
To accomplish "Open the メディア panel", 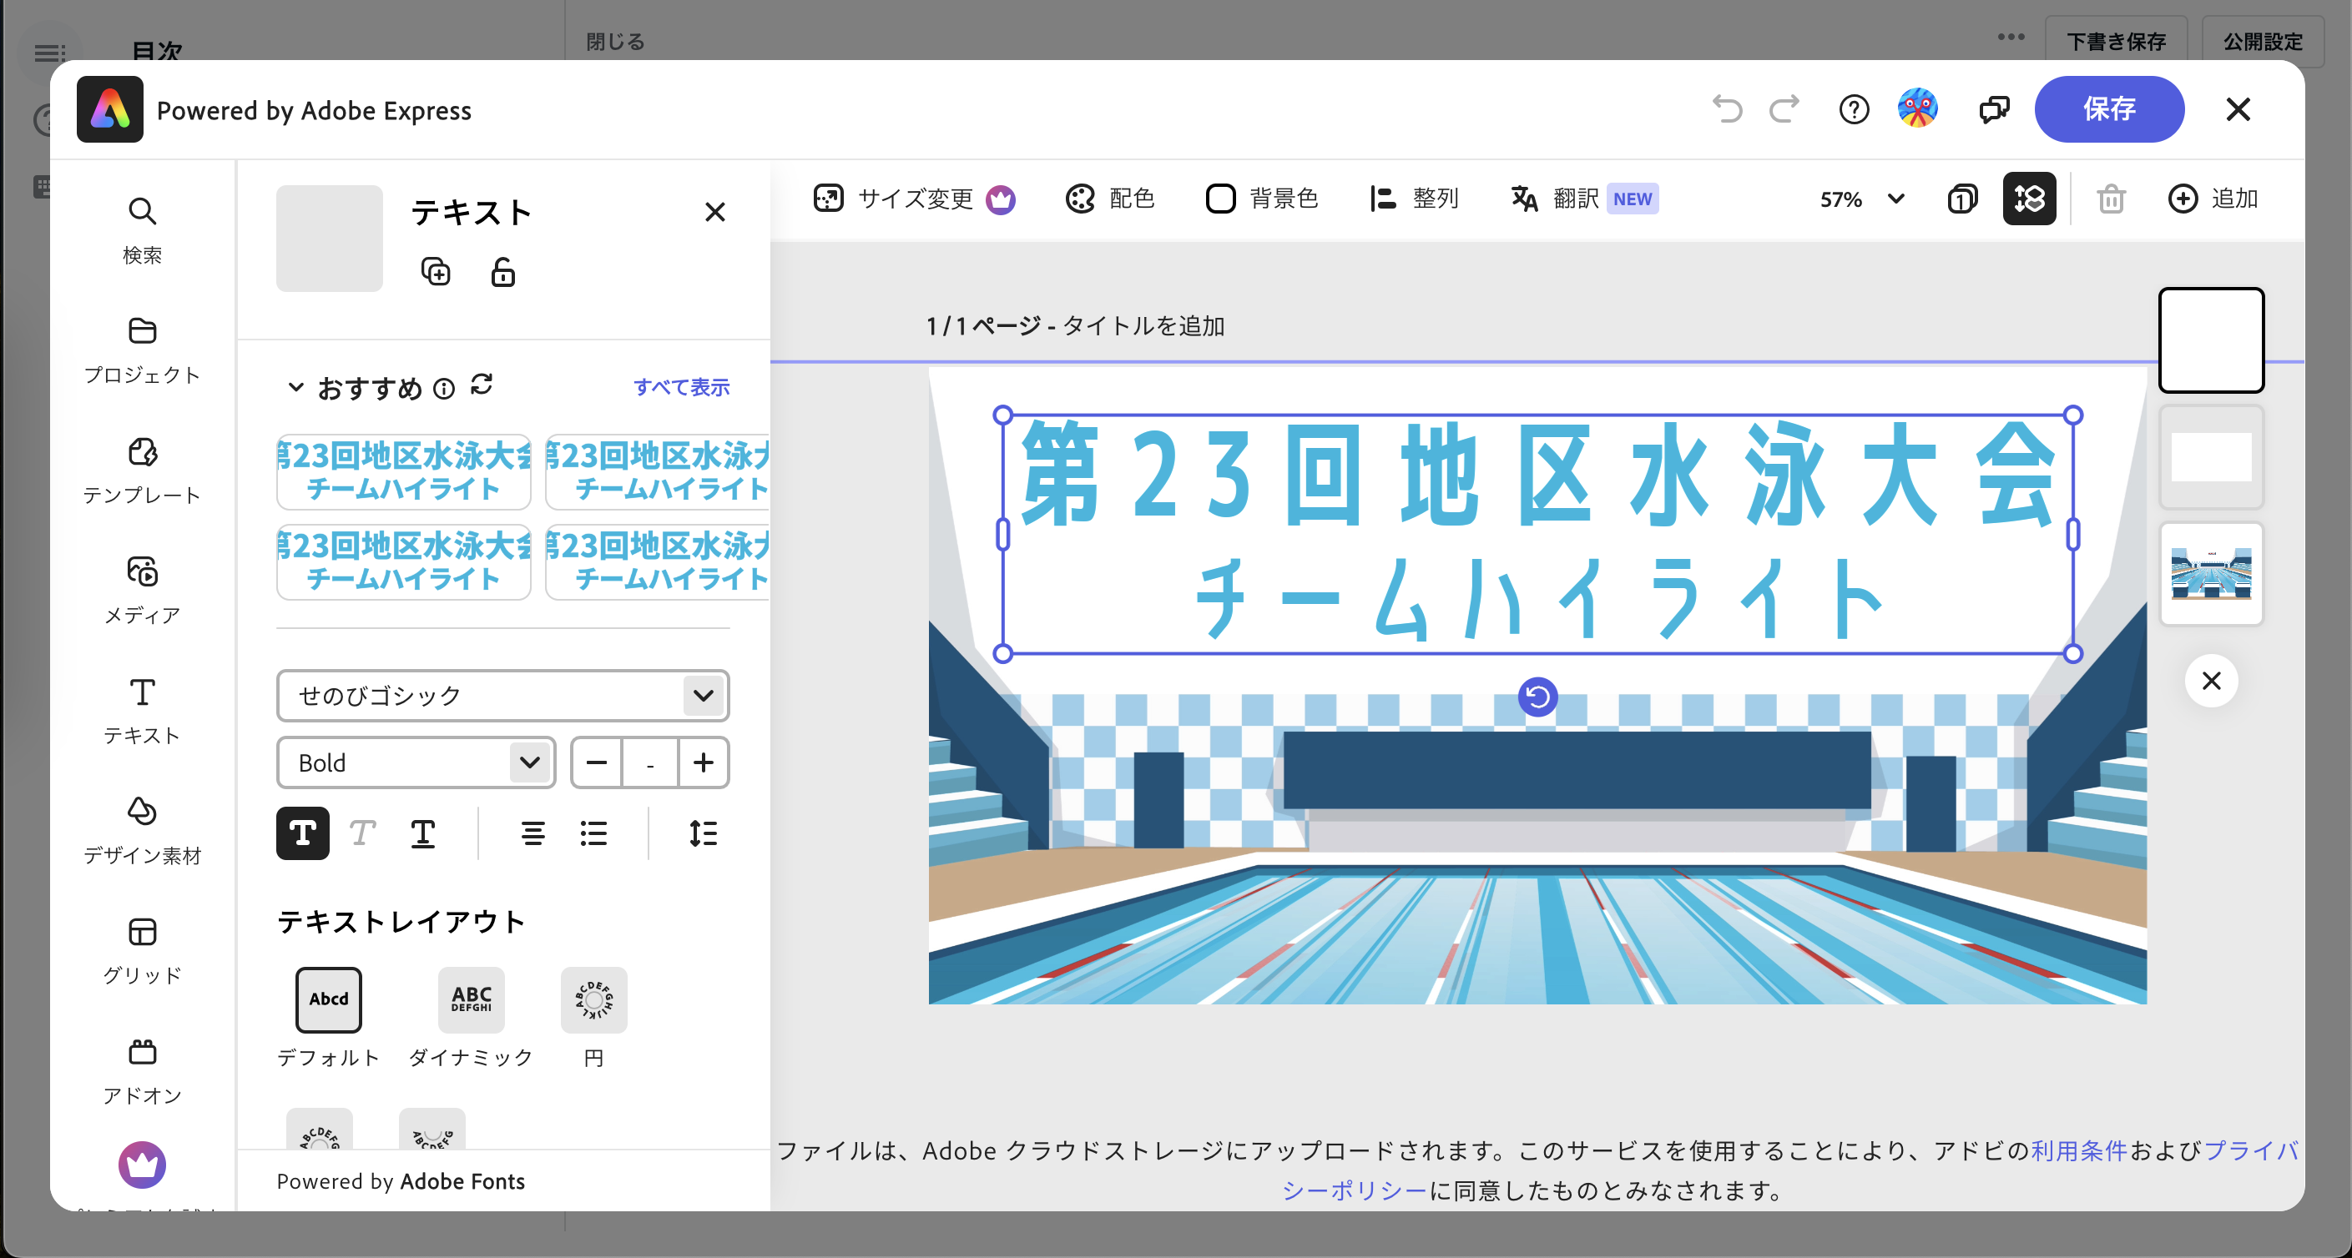I will (142, 591).
